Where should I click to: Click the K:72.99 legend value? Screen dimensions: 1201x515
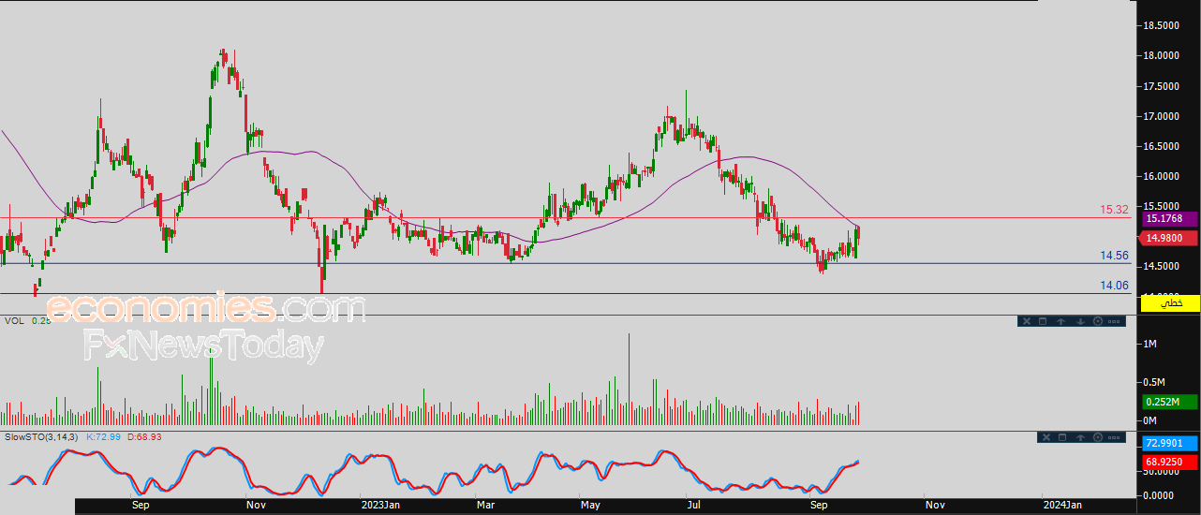(104, 437)
